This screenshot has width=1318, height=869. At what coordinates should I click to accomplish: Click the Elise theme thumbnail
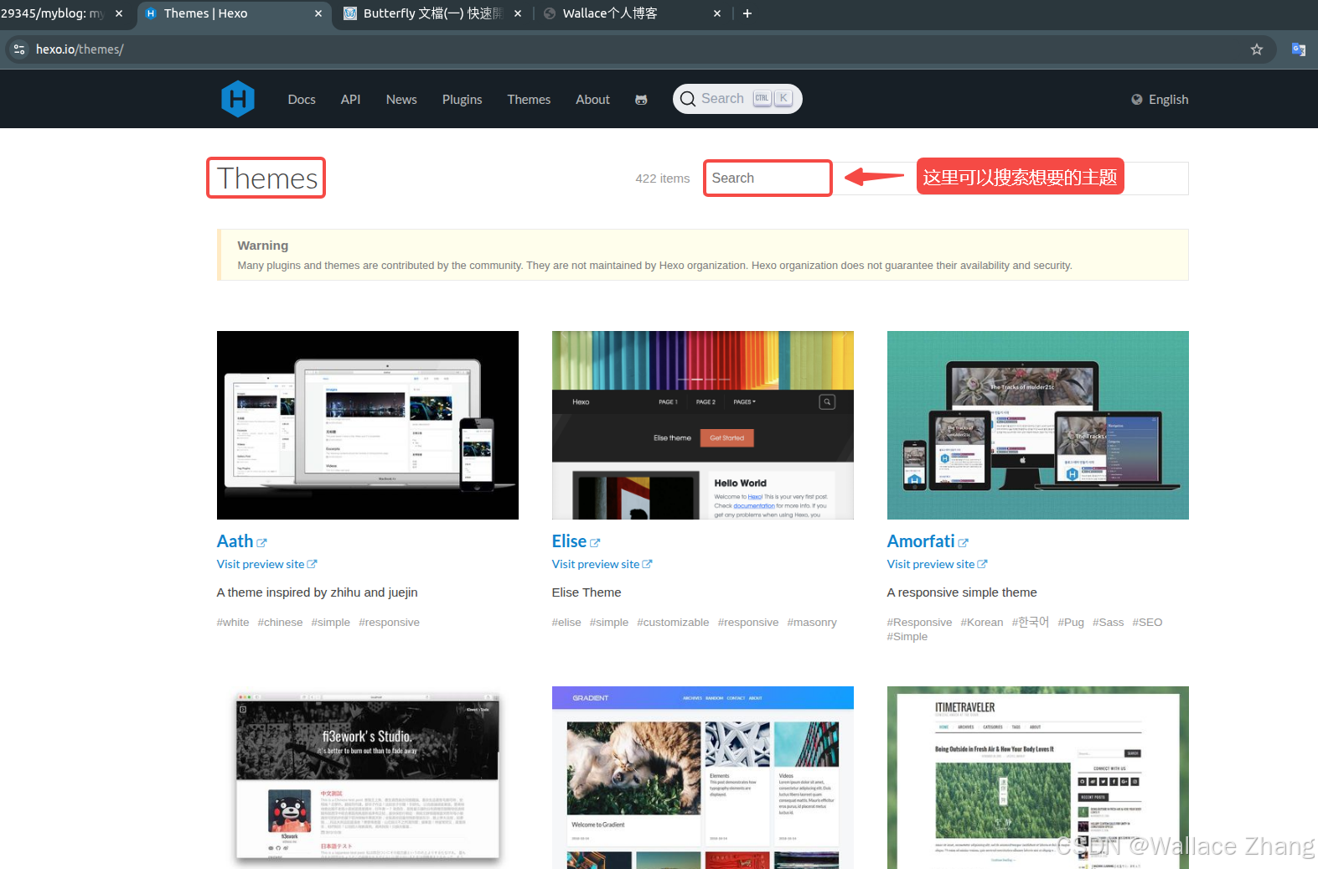tap(702, 425)
